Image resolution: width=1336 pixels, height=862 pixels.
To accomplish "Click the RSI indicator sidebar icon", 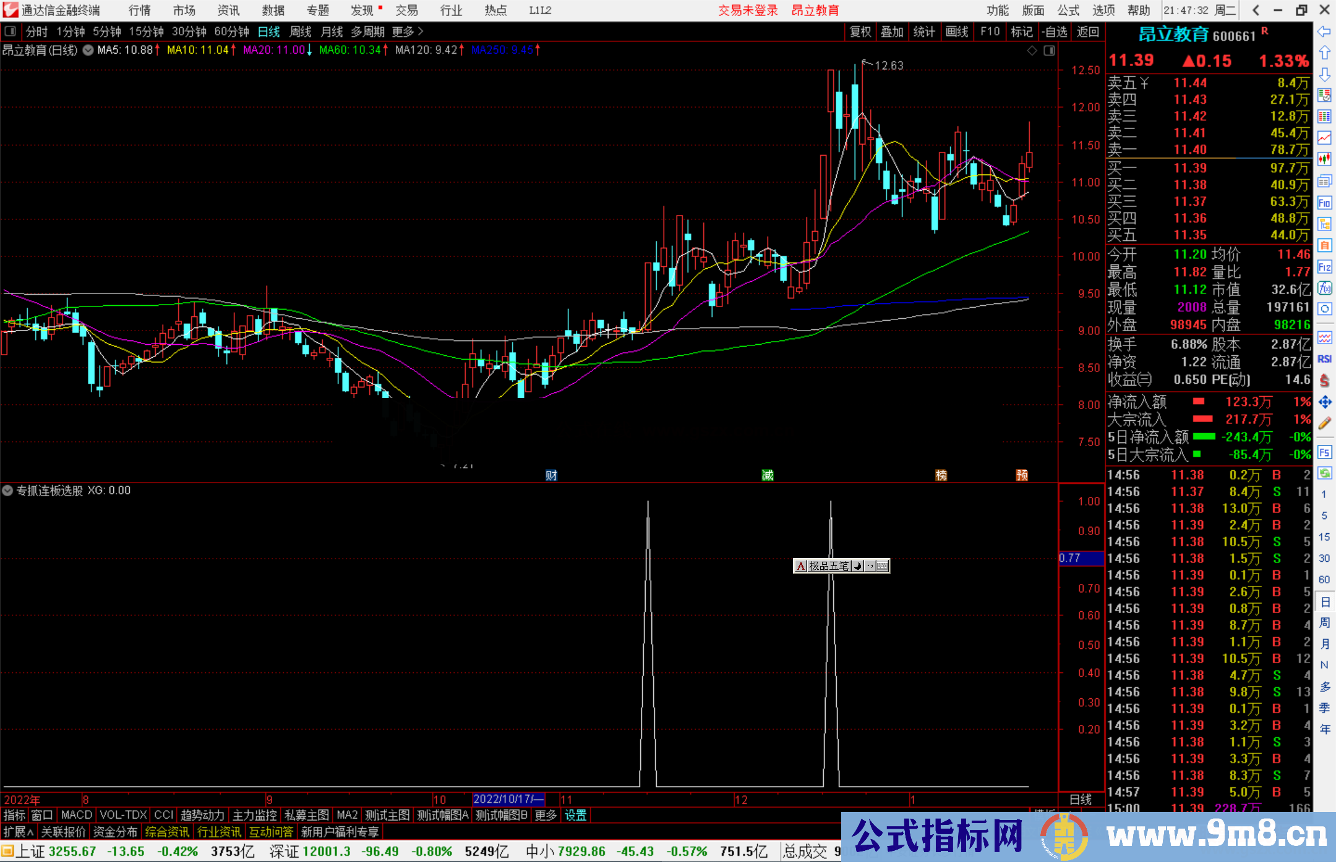I will point(1324,359).
